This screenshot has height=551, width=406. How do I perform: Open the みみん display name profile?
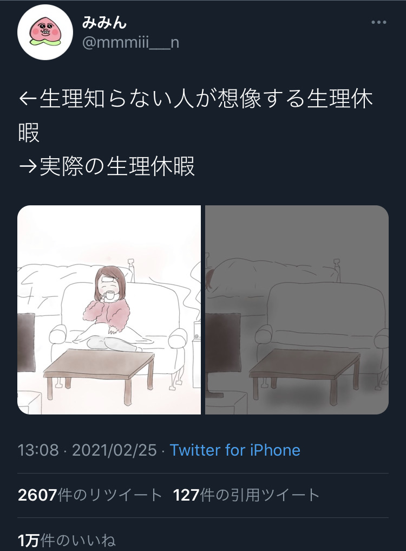(x=104, y=23)
